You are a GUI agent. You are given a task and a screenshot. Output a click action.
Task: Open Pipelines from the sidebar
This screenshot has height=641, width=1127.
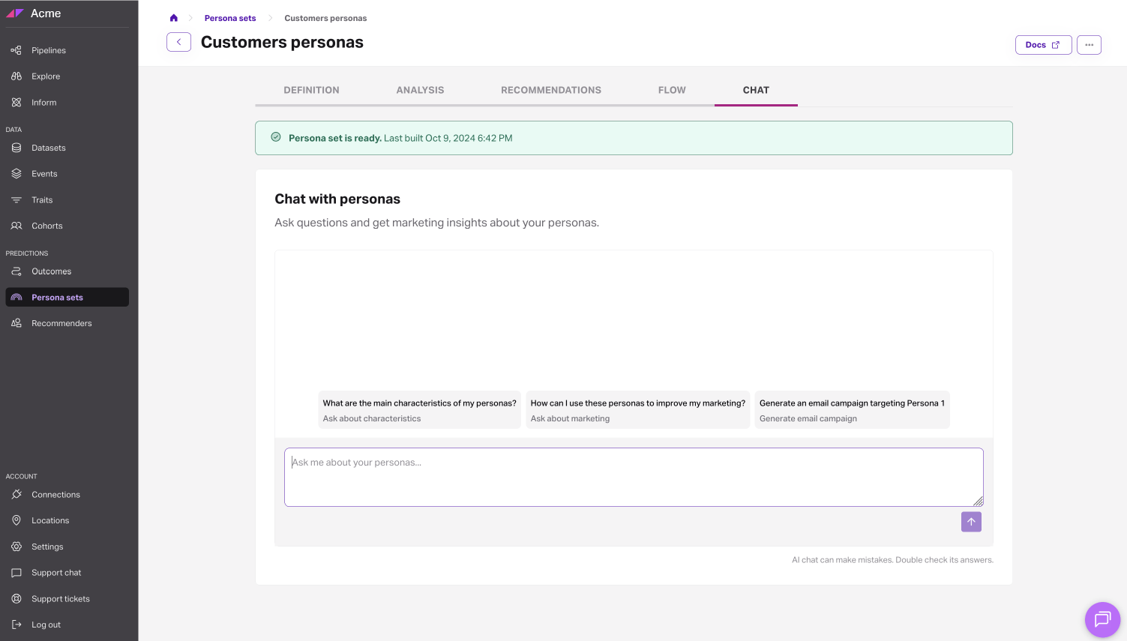pyautogui.click(x=48, y=50)
